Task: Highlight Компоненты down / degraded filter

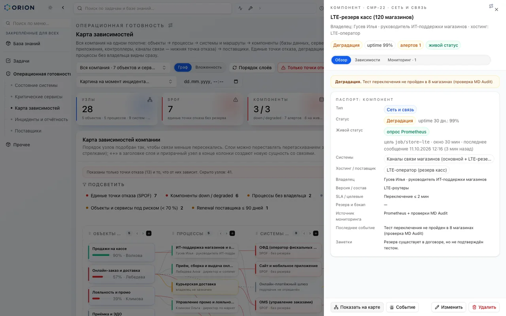Action: click(x=202, y=196)
